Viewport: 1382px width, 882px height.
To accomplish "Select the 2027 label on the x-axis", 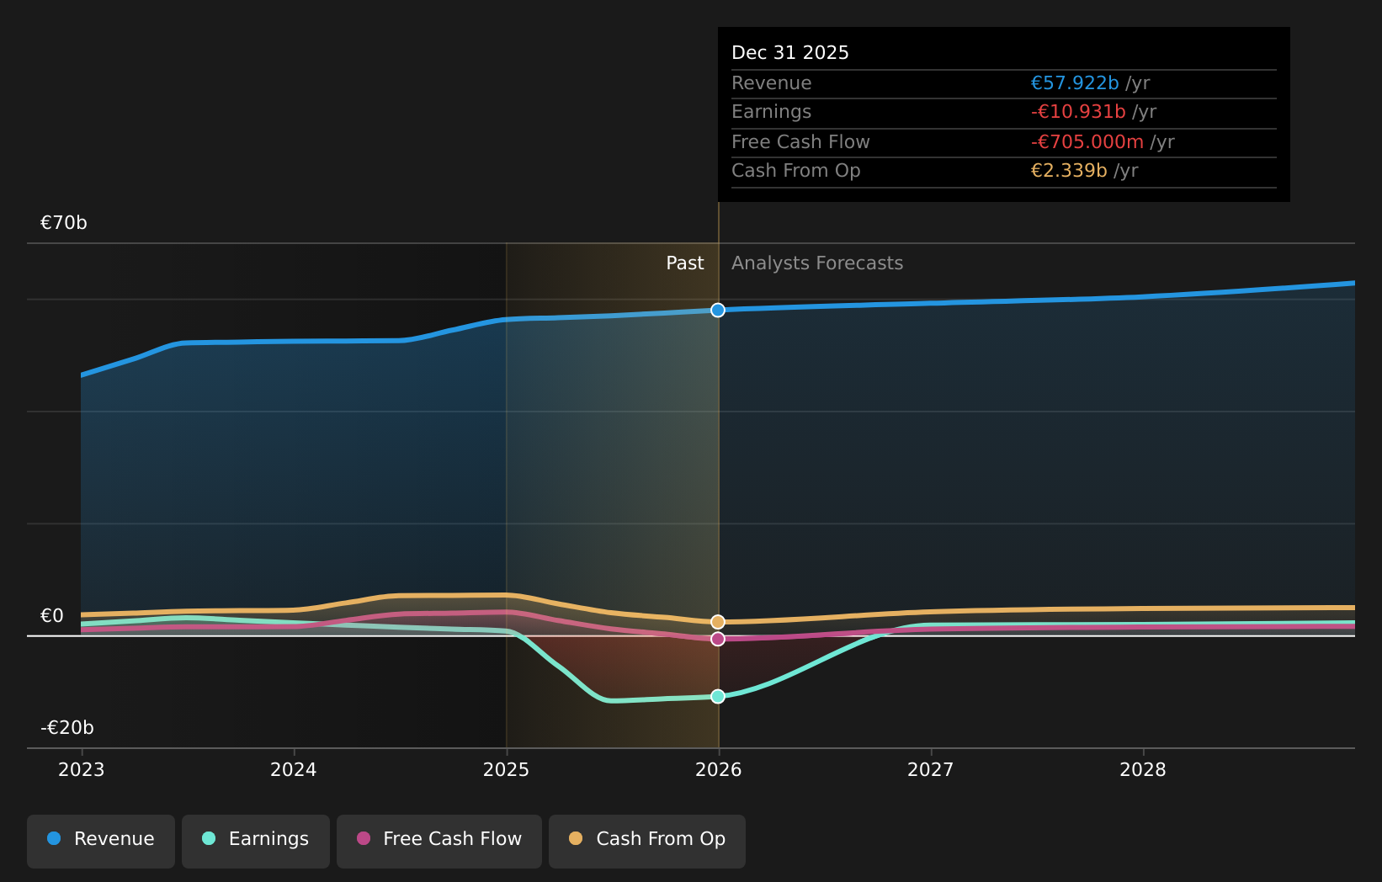I will [x=931, y=768].
